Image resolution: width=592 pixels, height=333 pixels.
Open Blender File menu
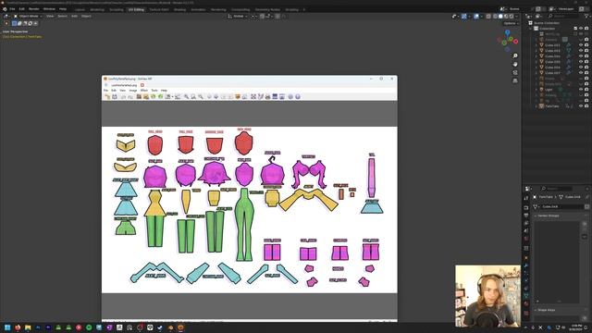tap(12, 9)
